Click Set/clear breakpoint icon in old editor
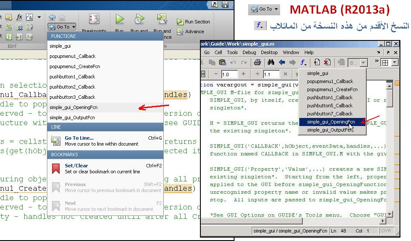The width and height of the screenshot is (411, 241). pyautogui.click(x=317, y=62)
